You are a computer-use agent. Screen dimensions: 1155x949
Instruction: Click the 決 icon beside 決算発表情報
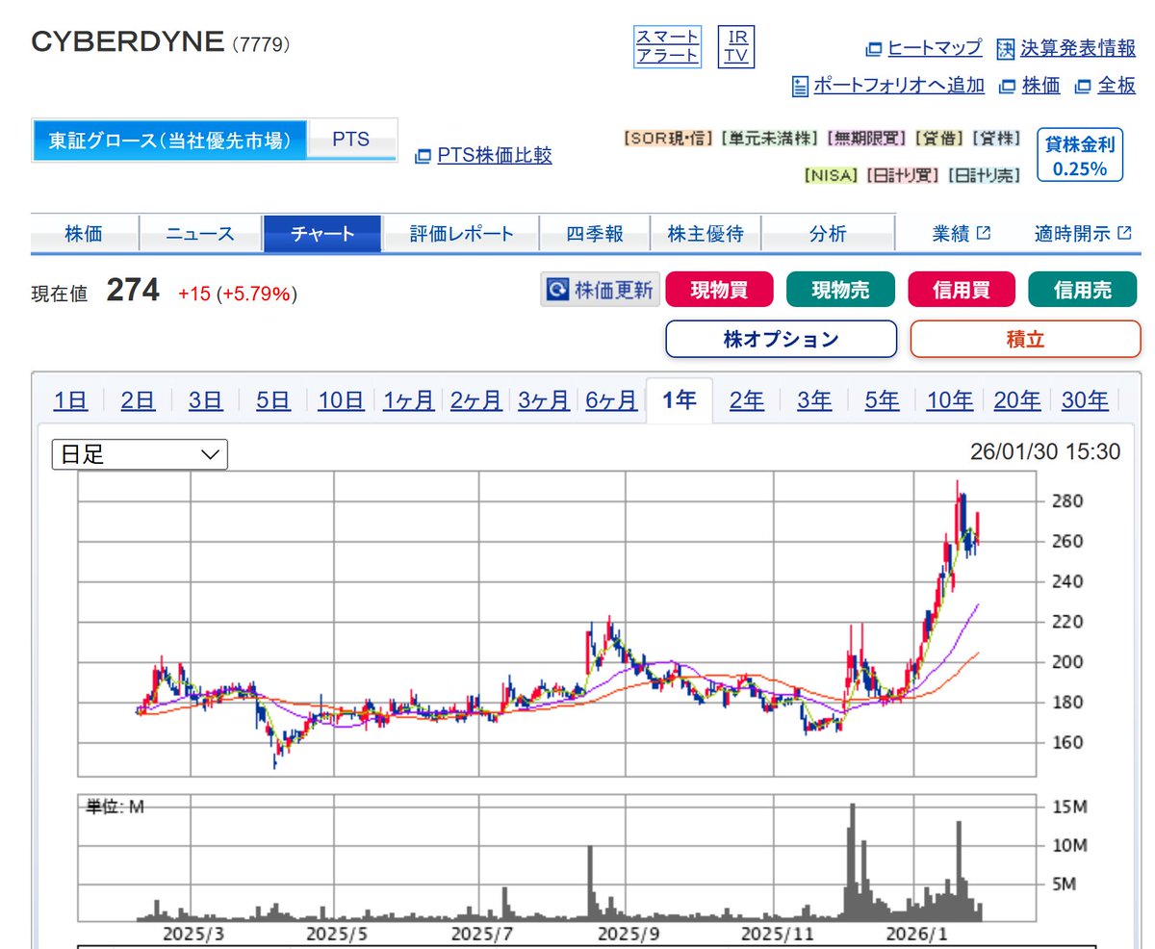pos(1006,48)
